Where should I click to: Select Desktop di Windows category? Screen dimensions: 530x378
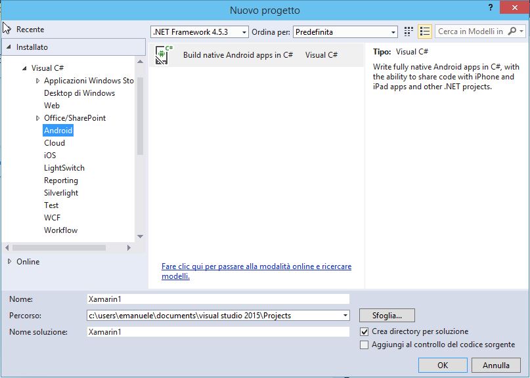coord(79,93)
